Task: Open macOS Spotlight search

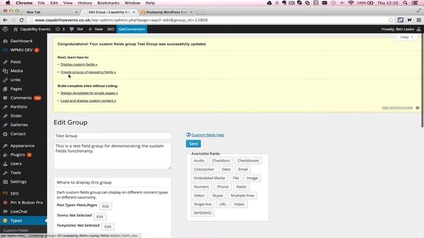Action: [x=405, y=3]
